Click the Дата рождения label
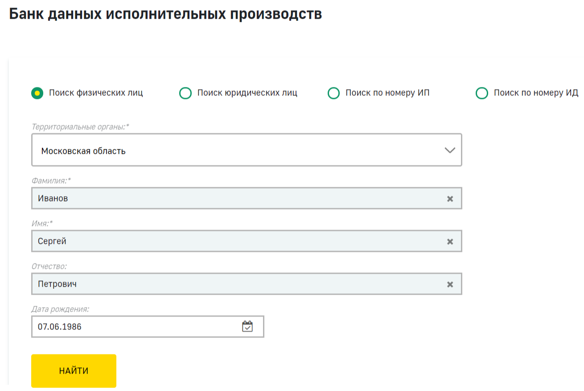 [x=60, y=309]
